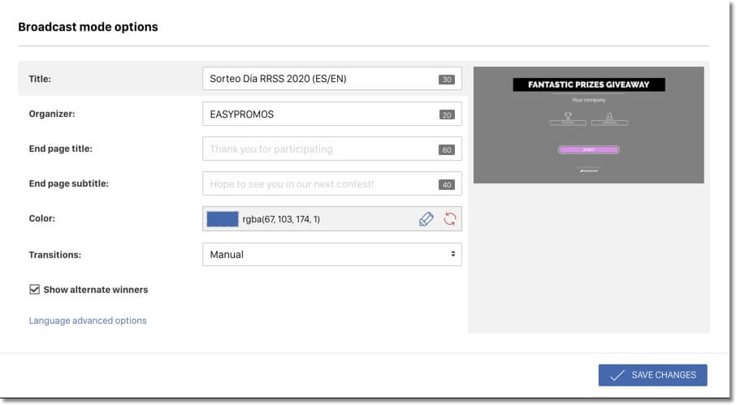Click the Title label
The height and width of the screenshot is (405, 736).
[x=40, y=79]
